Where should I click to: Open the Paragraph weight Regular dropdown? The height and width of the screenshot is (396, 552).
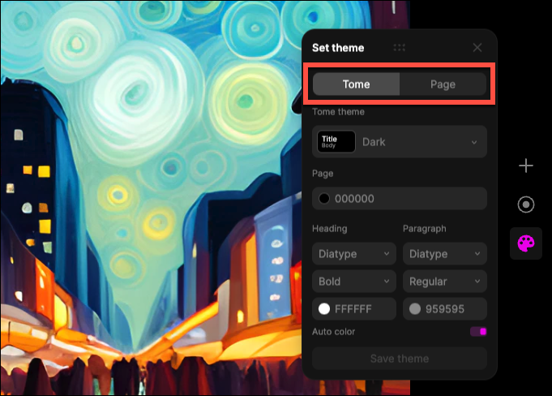(x=445, y=282)
